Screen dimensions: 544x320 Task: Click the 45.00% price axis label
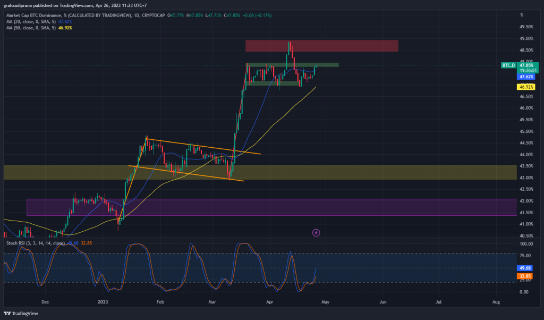tap(526, 131)
